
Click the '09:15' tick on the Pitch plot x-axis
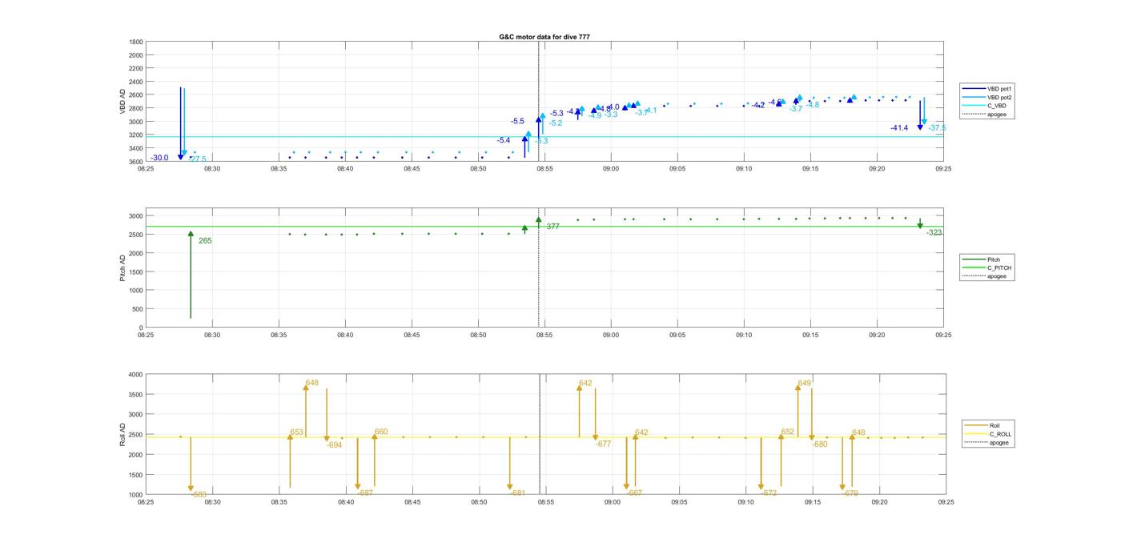coord(810,336)
